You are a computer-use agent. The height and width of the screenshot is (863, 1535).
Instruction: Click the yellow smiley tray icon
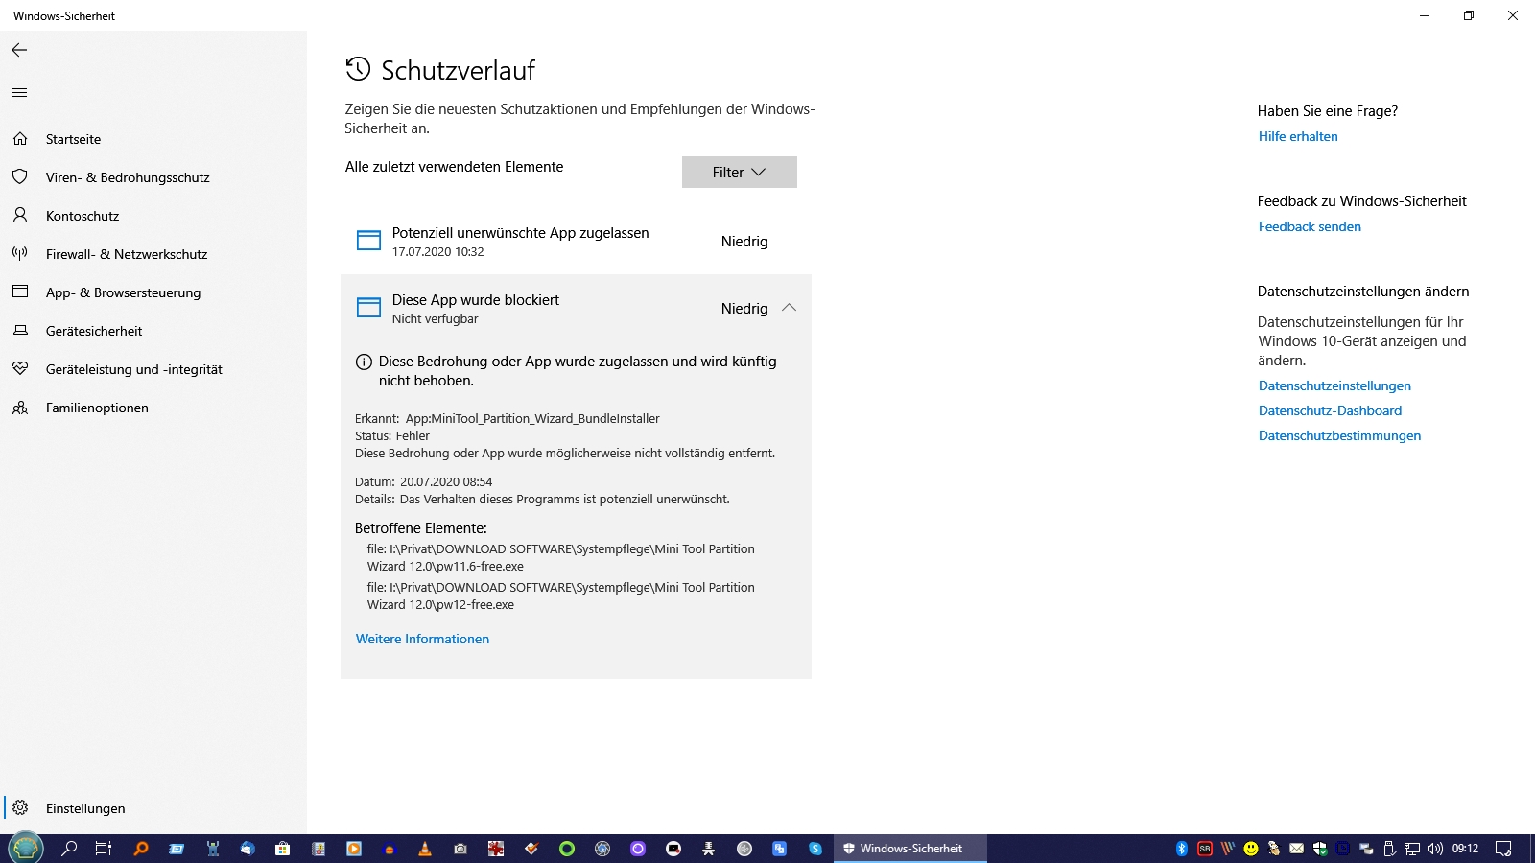(x=1251, y=849)
